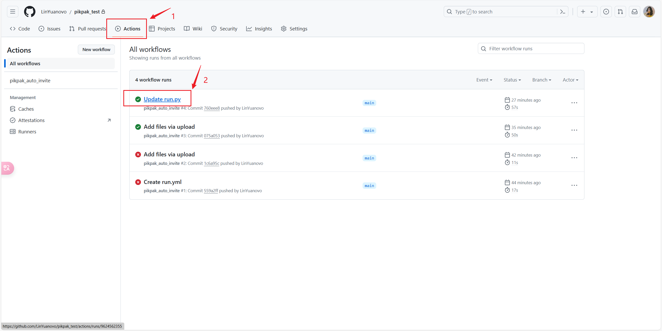This screenshot has width=662, height=331.
Task: Open the create new plus dropdown
Action: coord(587,12)
